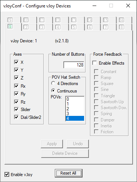The height and width of the screenshot is (182, 137).
Task: Minimize the vJoyConf window
Action: pyautogui.click(x=94, y=6)
